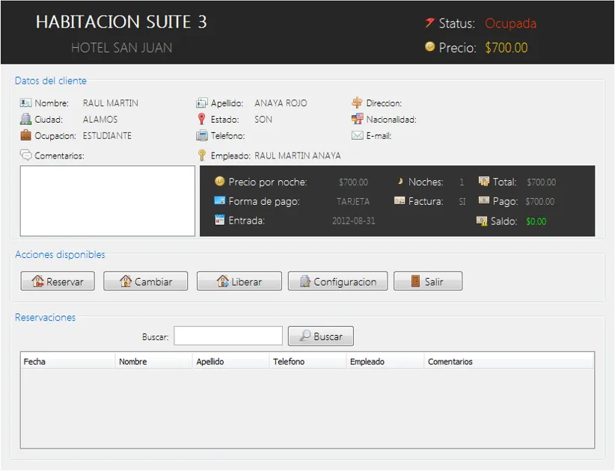This screenshot has height=471, width=615.
Task: Click the Cambiar button
Action: pos(145,281)
